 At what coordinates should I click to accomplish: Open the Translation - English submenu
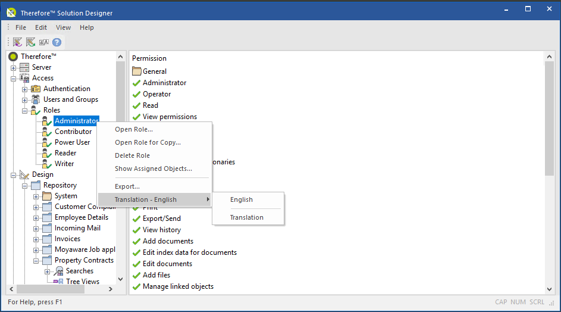(x=155, y=199)
